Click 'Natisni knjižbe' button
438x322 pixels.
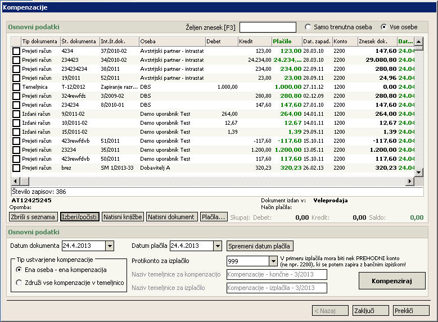(x=123, y=217)
